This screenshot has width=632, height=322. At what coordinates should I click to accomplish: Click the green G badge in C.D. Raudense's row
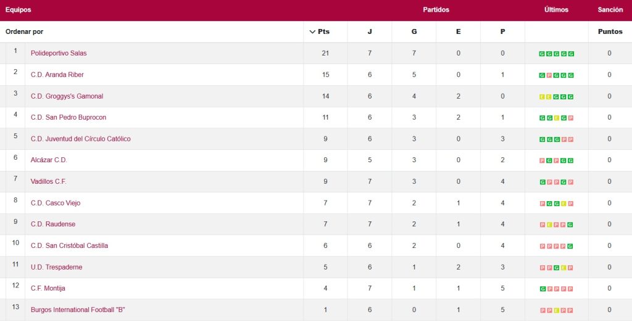point(570,225)
